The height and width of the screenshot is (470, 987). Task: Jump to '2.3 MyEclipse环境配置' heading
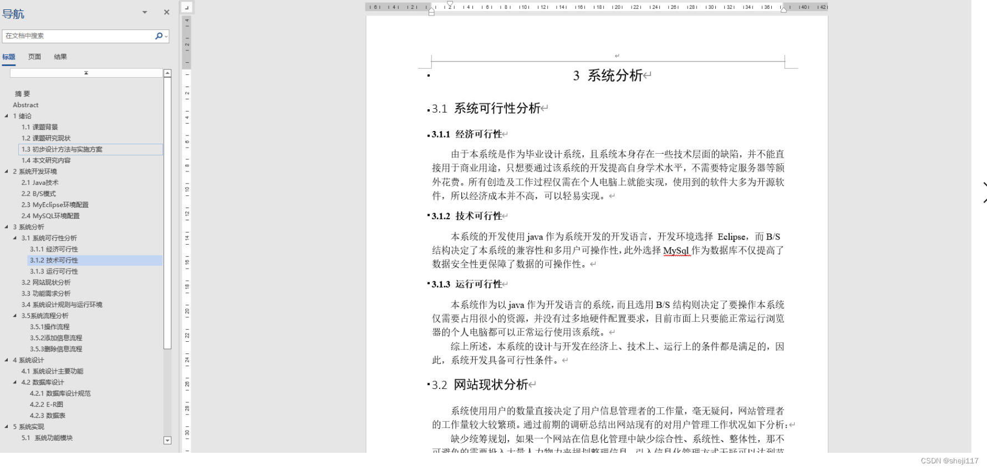(55, 205)
